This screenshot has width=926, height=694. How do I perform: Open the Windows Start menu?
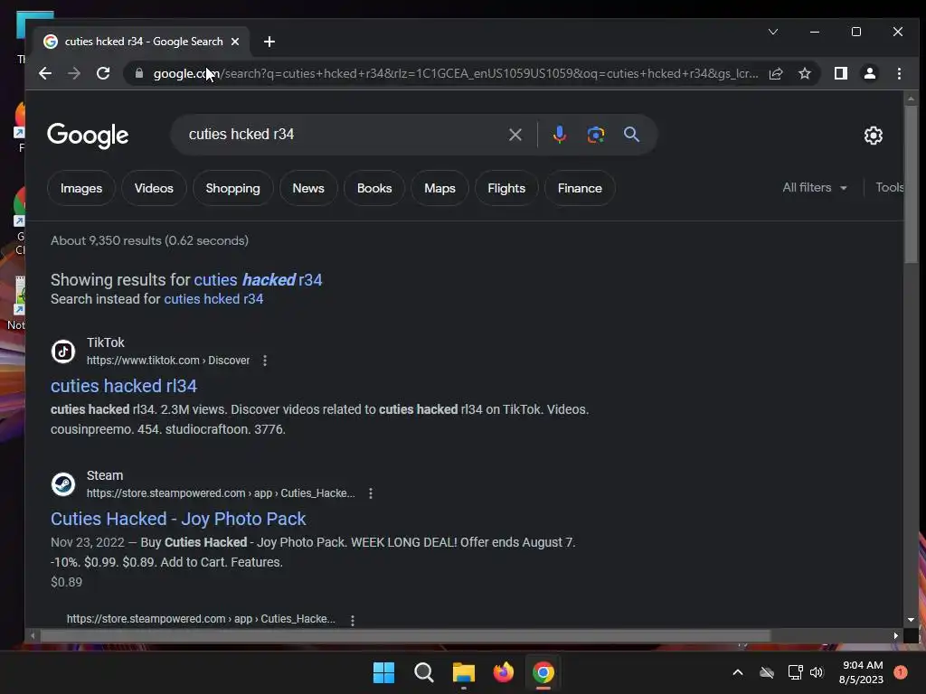pyautogui.click(x=383, y=672)
